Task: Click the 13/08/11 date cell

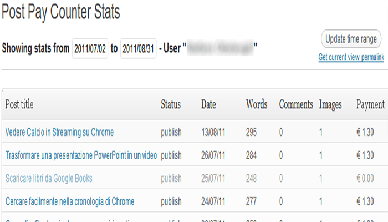Action: point(213,132)
